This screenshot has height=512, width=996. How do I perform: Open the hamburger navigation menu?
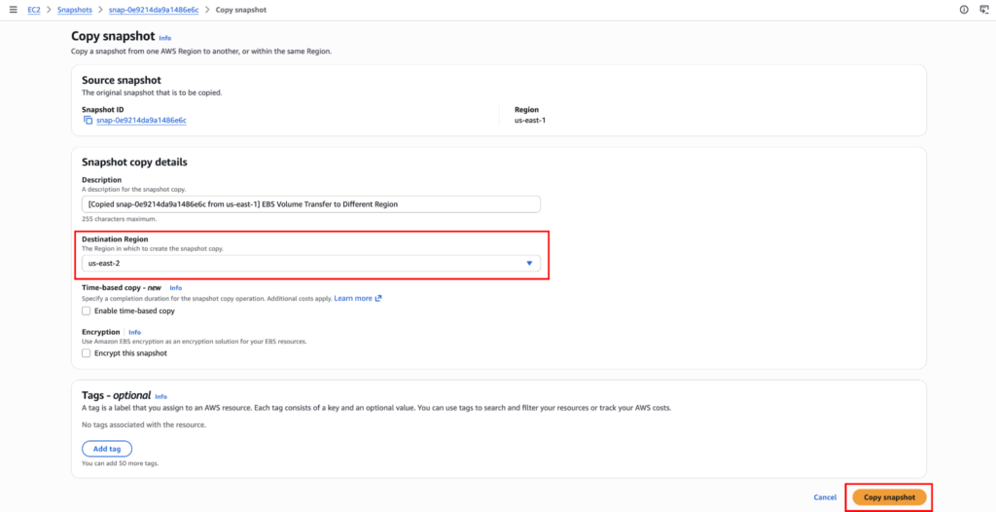pos(14,10)
